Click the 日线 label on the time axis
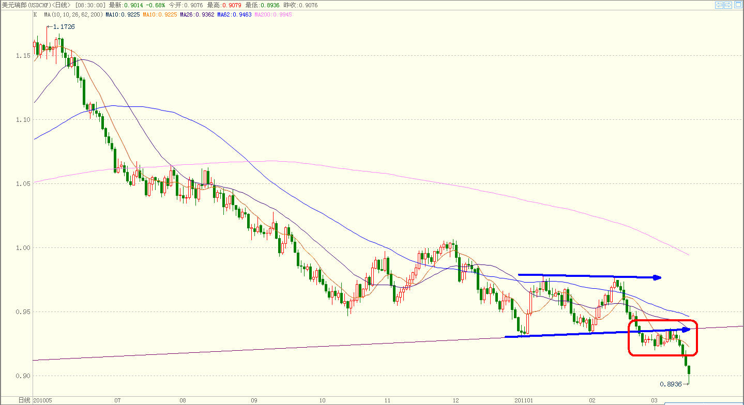Screen dimensions: 744x405 [x=24, y=400]
